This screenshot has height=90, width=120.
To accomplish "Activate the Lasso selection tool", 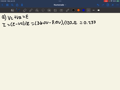I will [x=43, y=10].
